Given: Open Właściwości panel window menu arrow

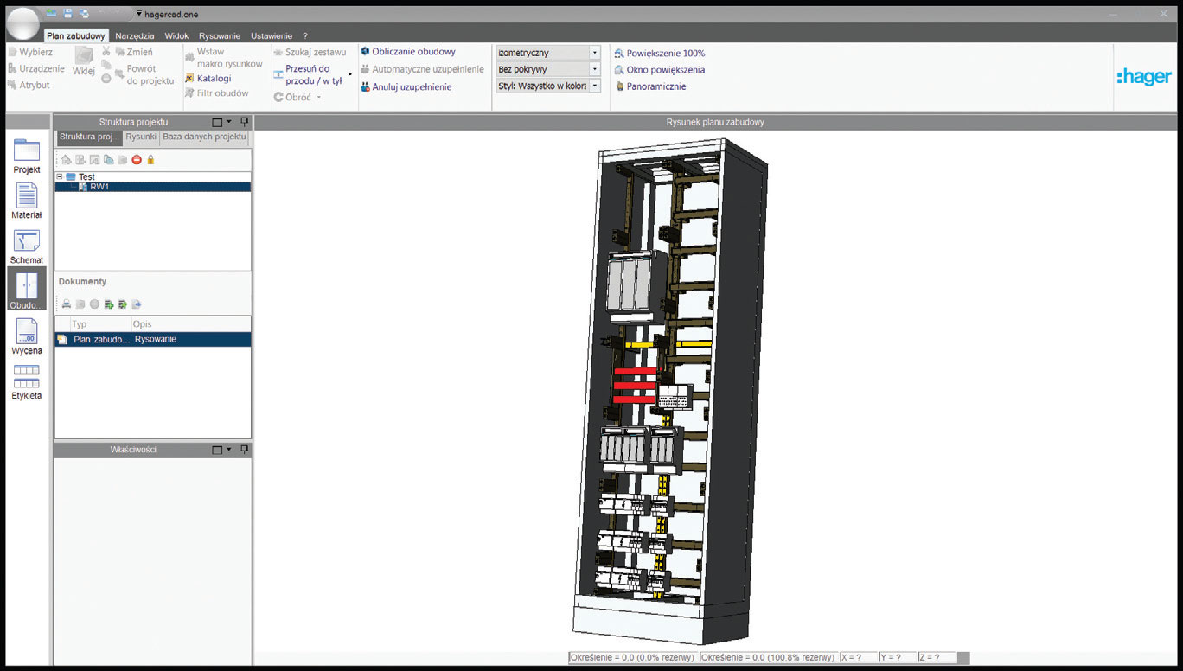Looking at the screenshot, I should pyautogui.click(x=228, y=450).
